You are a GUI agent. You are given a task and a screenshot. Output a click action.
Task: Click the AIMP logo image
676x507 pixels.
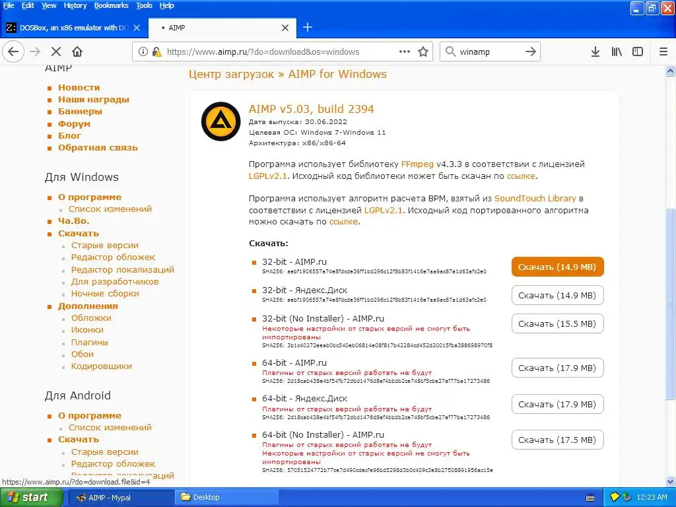(x=220, y=121)
